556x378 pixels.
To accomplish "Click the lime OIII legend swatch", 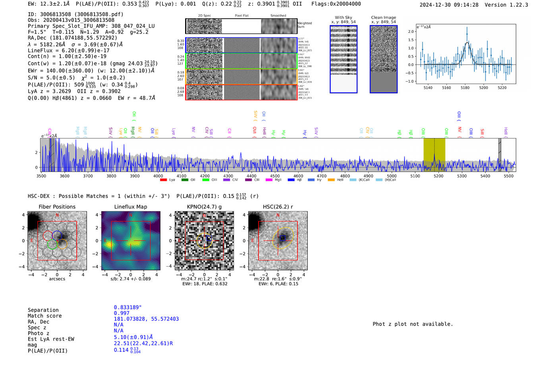I will pos(206,180).
